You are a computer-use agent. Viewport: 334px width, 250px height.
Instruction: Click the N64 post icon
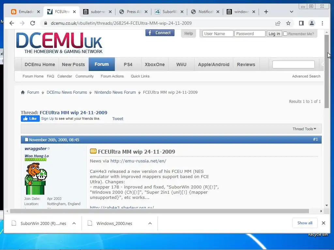[93, 151]
